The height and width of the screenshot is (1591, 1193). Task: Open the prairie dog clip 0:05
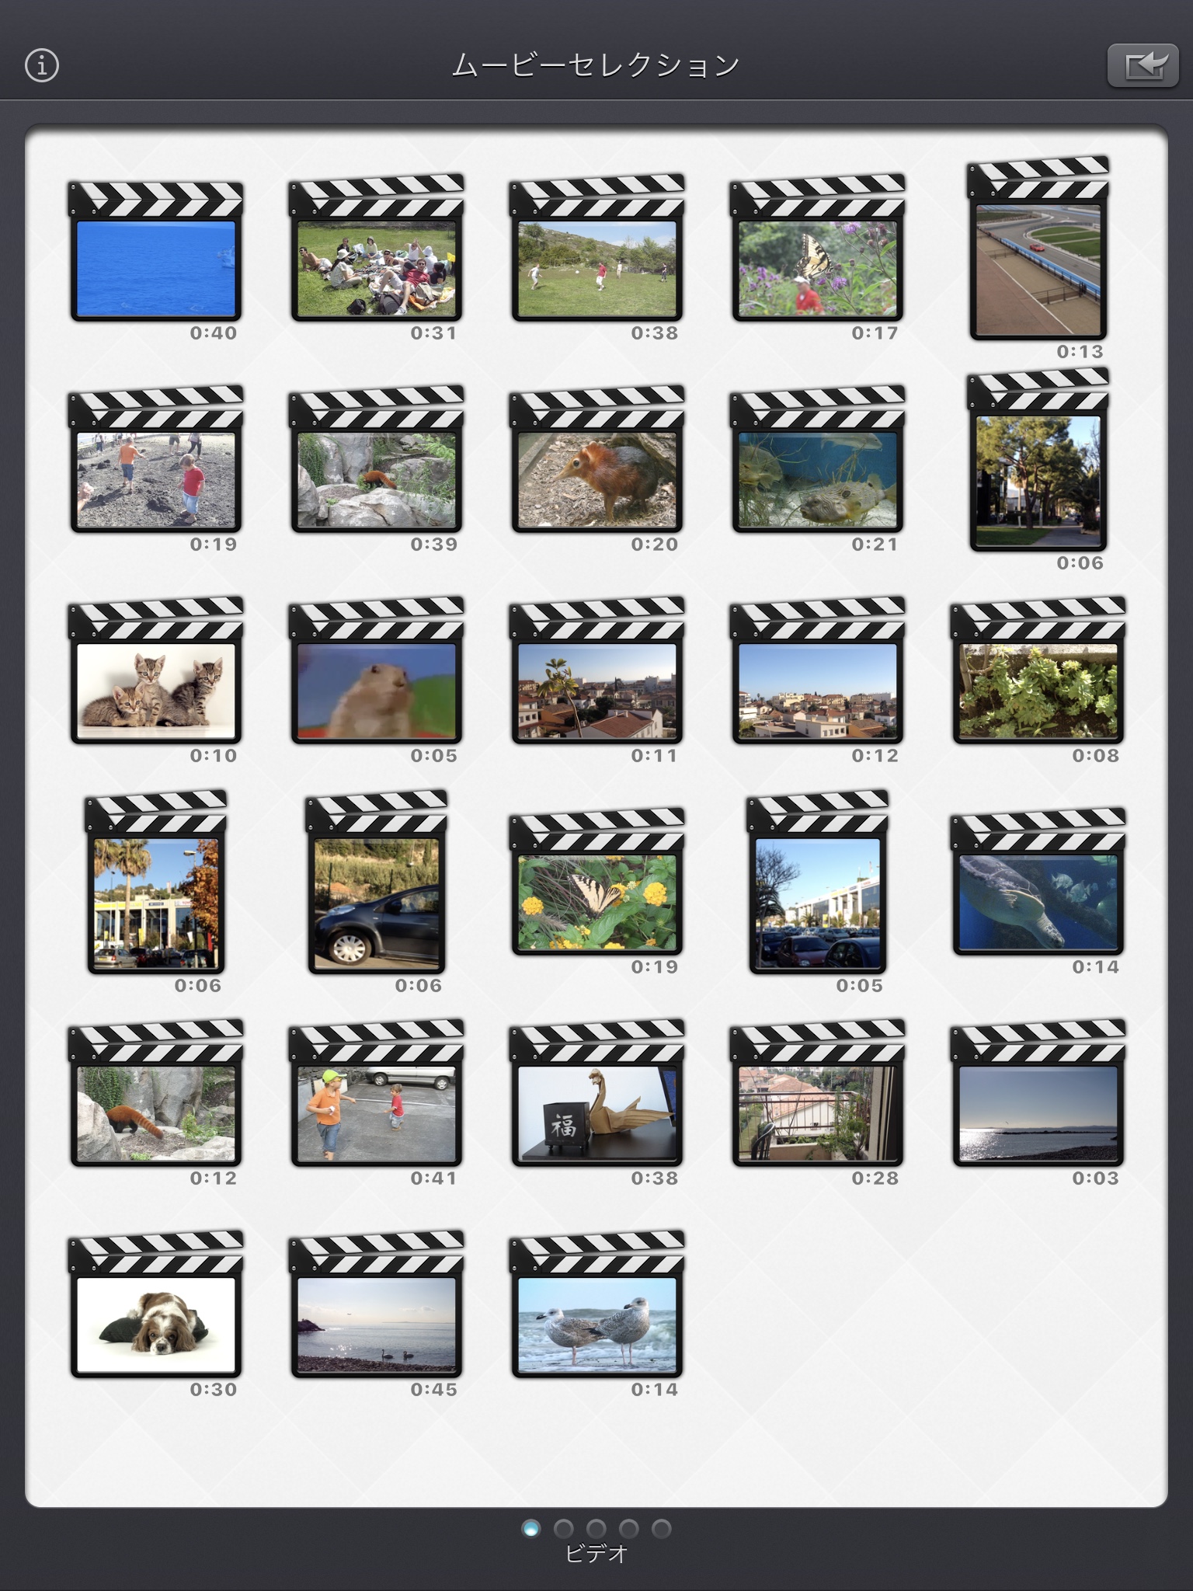377,671
